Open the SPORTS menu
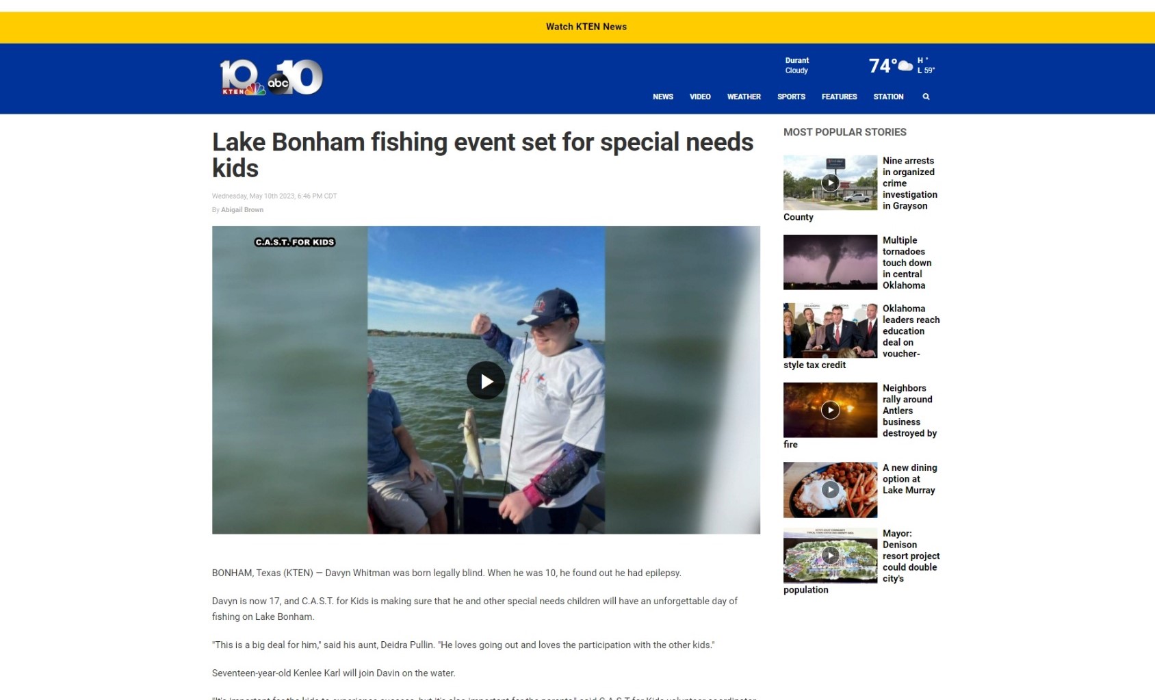 point(791,96)
